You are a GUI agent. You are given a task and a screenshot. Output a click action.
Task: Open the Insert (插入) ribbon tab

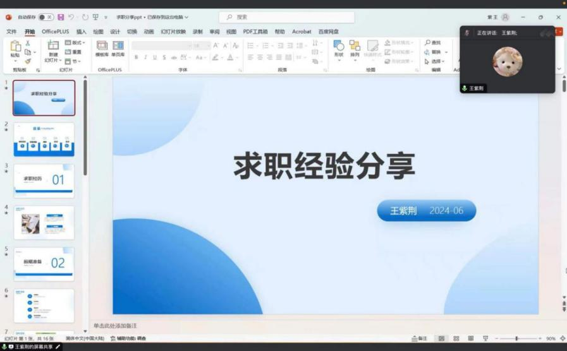tap(81, 32)
